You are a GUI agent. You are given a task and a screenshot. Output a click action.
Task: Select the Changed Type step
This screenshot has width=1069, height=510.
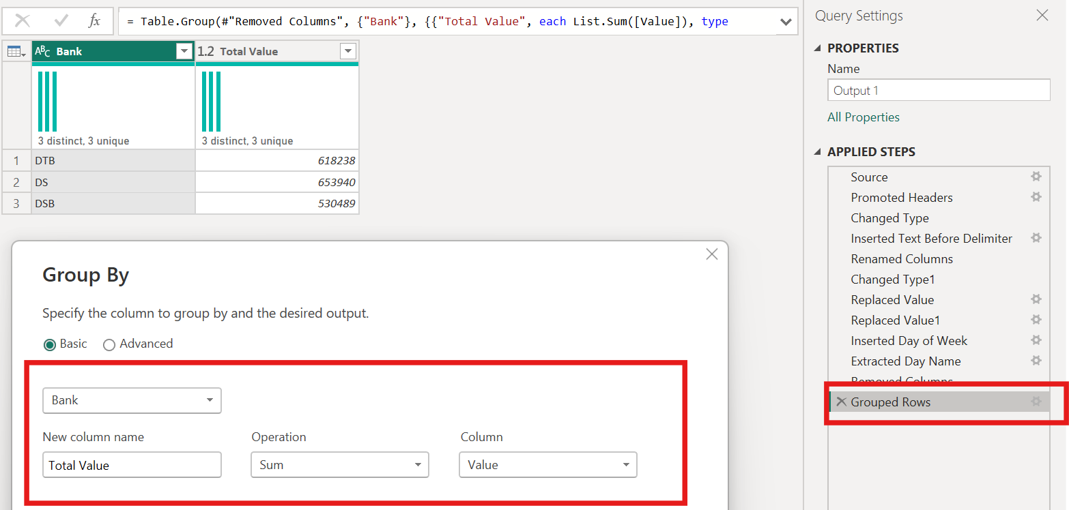click(889, 218)
